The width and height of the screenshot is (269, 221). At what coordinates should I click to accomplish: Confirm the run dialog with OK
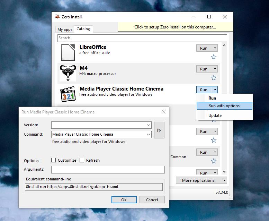click(124, 200)
